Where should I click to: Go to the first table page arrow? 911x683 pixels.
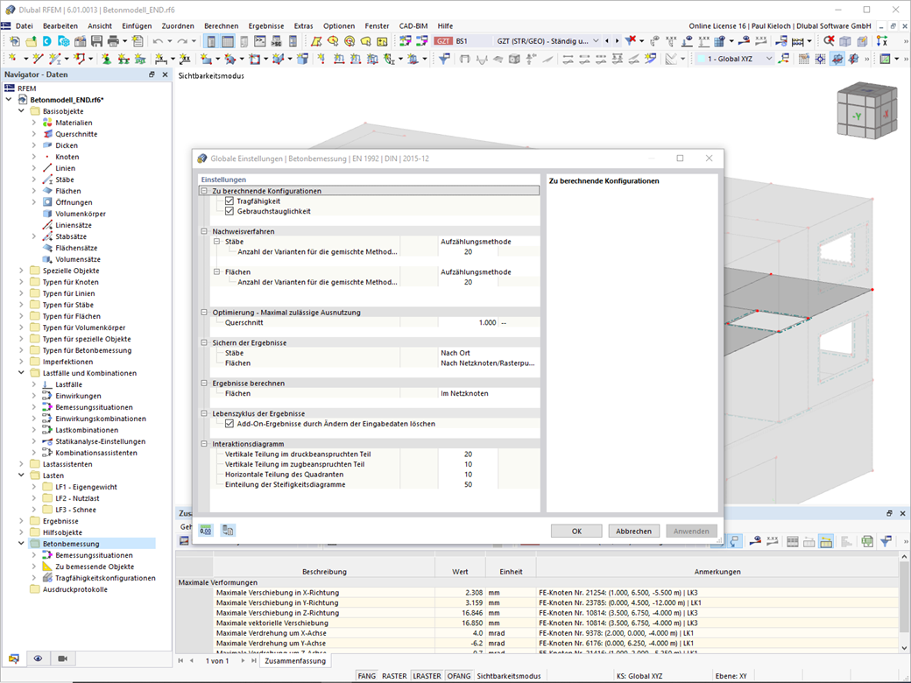coord(180,661)
